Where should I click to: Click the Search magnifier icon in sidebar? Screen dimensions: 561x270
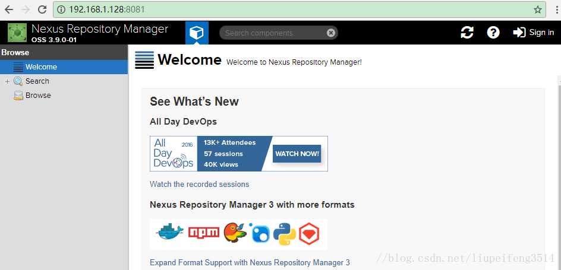click(18, 81)
